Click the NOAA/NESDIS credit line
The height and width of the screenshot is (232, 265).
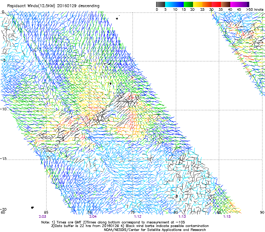[155, 230]
